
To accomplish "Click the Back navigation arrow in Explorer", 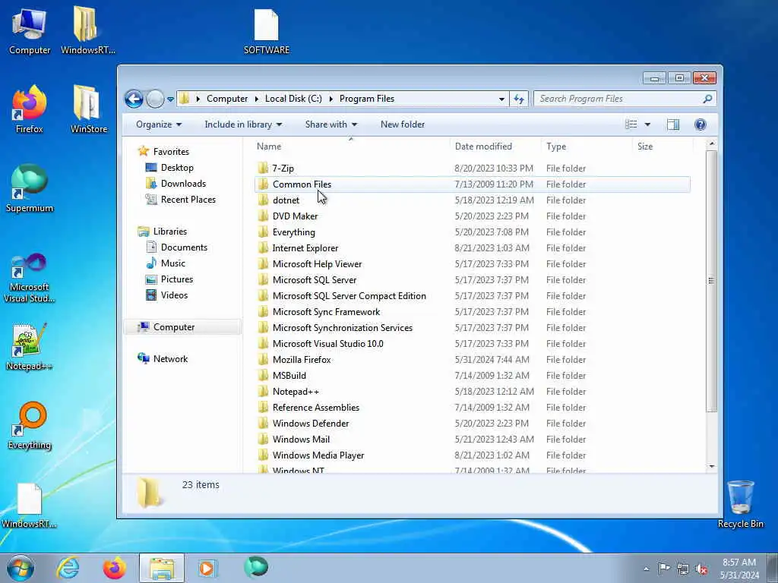I will point(134,99).
